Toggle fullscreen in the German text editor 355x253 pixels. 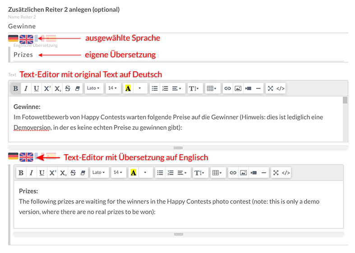click(270, 88)
